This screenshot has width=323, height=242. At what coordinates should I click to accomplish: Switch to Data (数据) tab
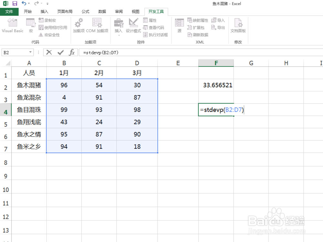point(102,12)
